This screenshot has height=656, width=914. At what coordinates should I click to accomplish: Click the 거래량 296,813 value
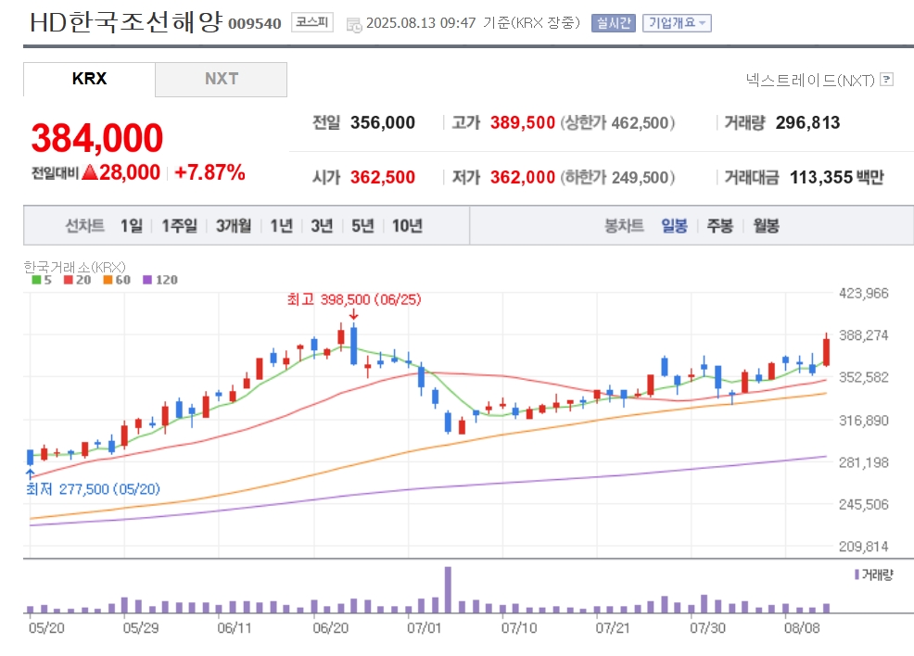tap(807, 123)
